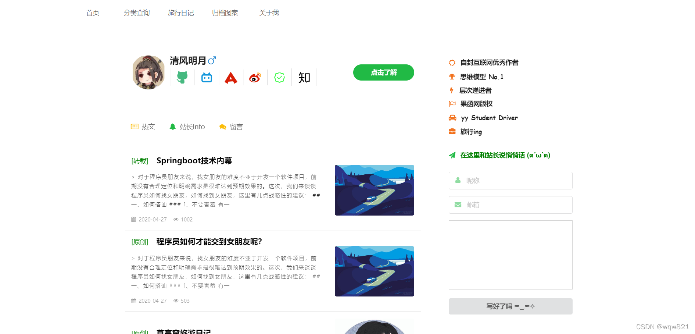This screenshot has height=334, width=695.
Task: Open article 程序员如何才能交到女朋友呢?
Action: [x=209, y=242]
